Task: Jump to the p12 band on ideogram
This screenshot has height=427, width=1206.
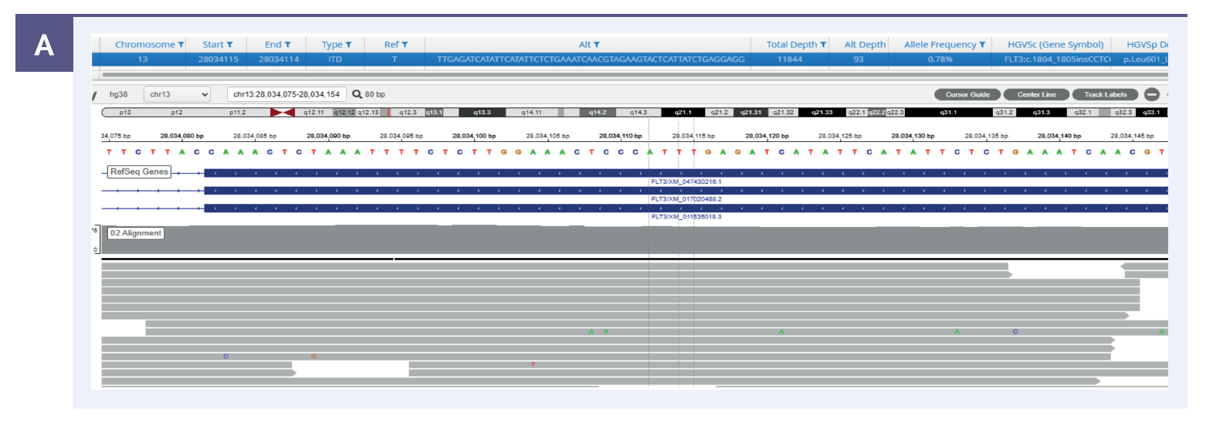Action: [x=177, y=113]
